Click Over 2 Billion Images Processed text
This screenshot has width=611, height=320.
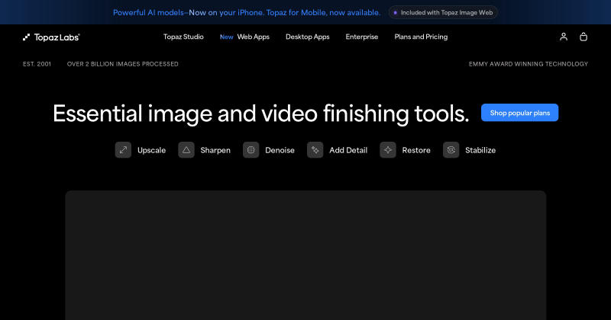pyautogui.click(x=123, y=64)
